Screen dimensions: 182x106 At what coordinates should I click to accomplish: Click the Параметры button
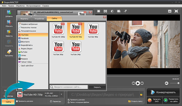(55, 101)
